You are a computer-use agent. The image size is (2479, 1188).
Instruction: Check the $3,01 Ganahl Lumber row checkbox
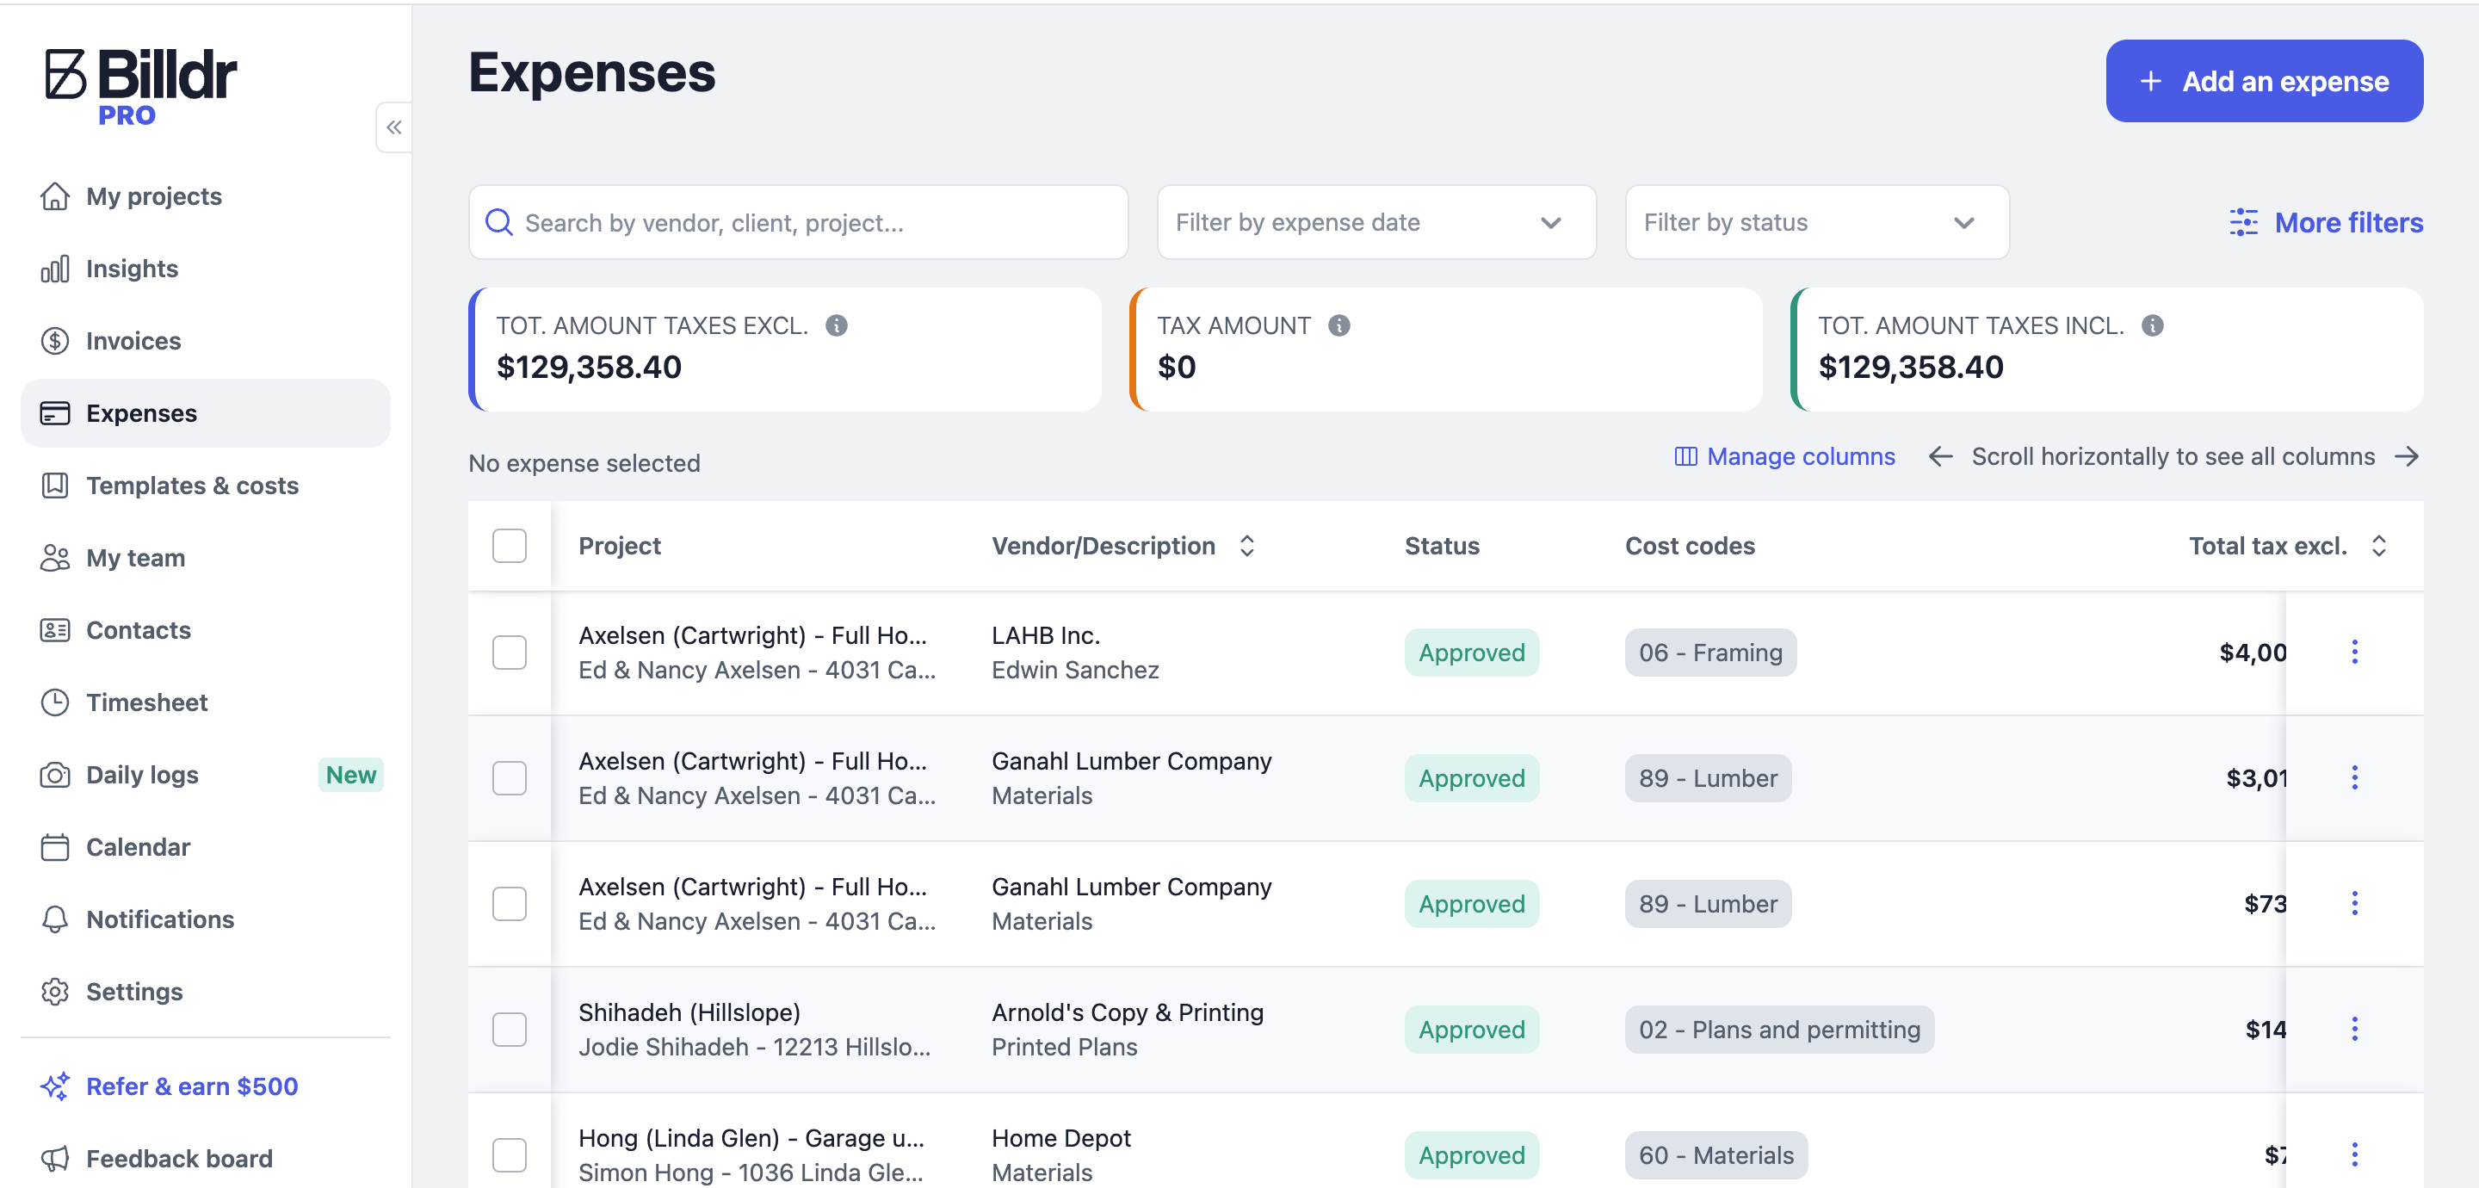coord(509,778)
